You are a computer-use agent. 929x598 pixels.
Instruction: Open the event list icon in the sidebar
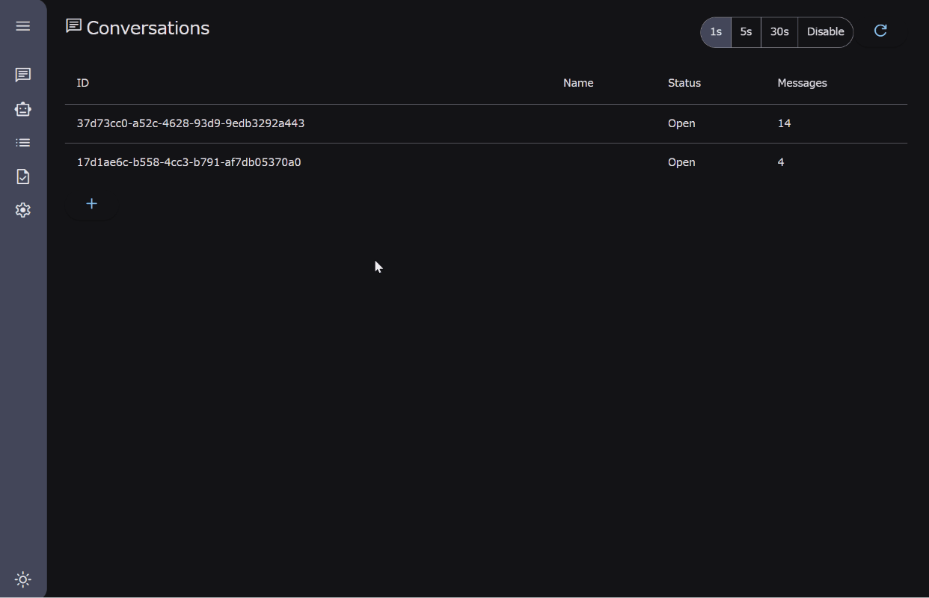(23, 143)
